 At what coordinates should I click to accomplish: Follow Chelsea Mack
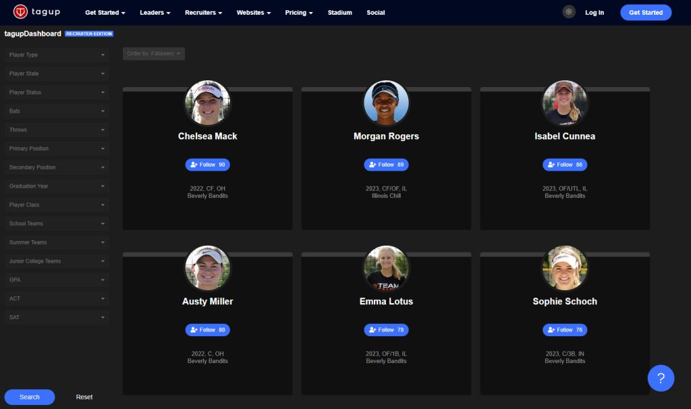207,165
